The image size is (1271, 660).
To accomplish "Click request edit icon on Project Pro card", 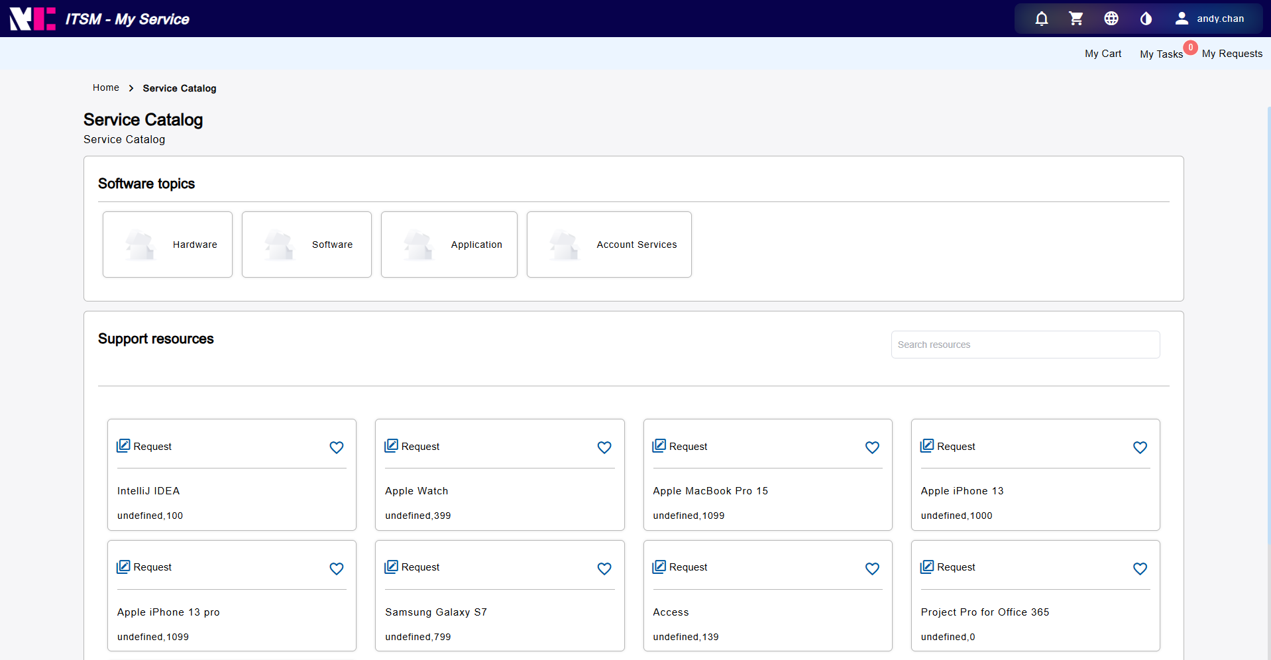I will [926, 567].
